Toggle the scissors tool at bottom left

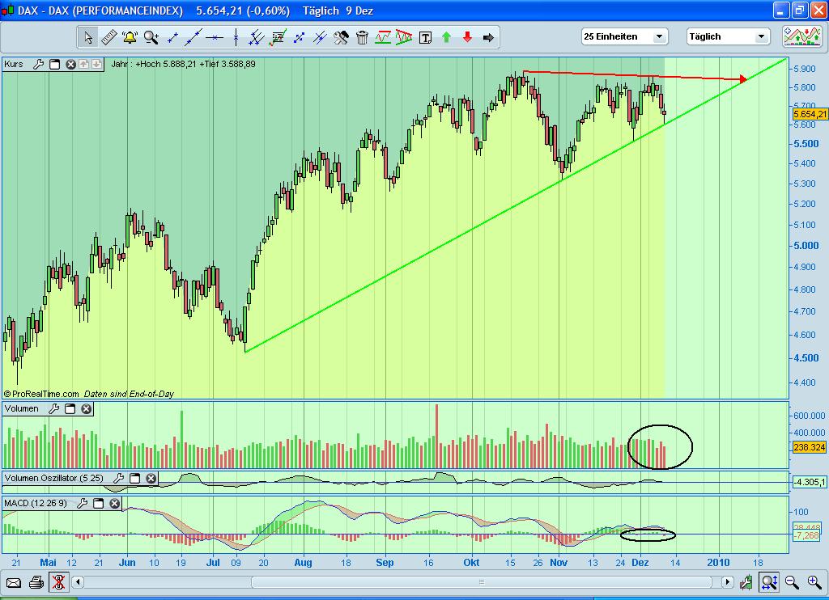point(58,581)
